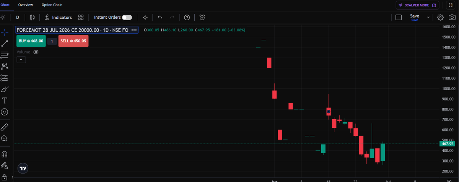Click the Open value O300.05
This screenshot has width=459, height=182.
151,30
